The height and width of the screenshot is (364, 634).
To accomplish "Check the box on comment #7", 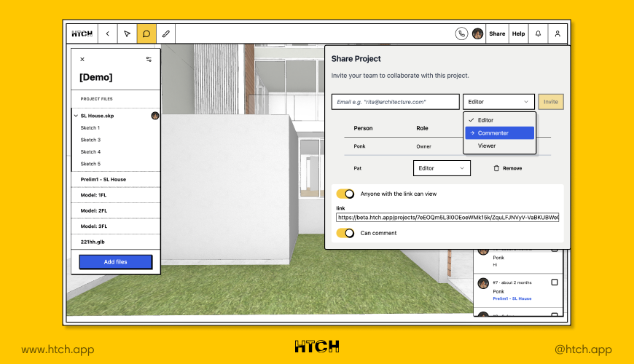I will (x=555, y=282).
